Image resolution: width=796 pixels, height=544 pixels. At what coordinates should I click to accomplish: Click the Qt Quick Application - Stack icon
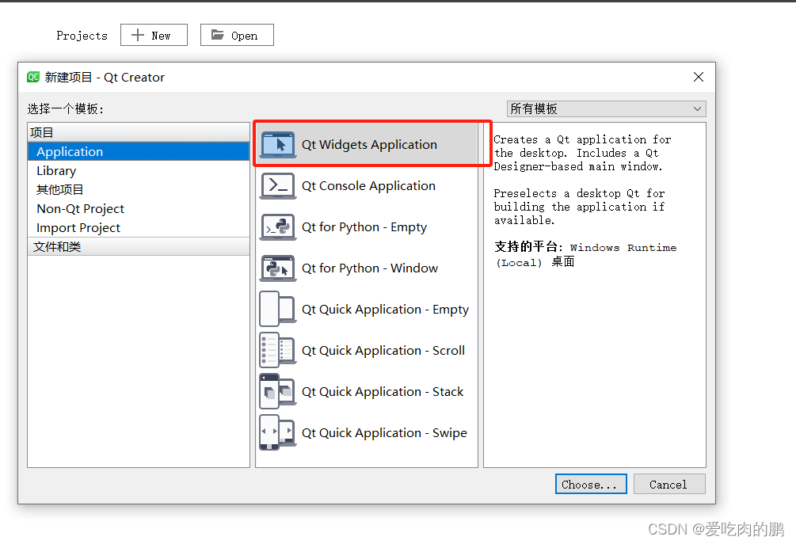click(x=278, y=391)
